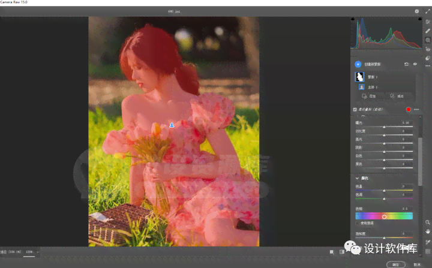Toggle the grid overlay icon
Viewport: 432px width, 268px height.
coord(428,251)
